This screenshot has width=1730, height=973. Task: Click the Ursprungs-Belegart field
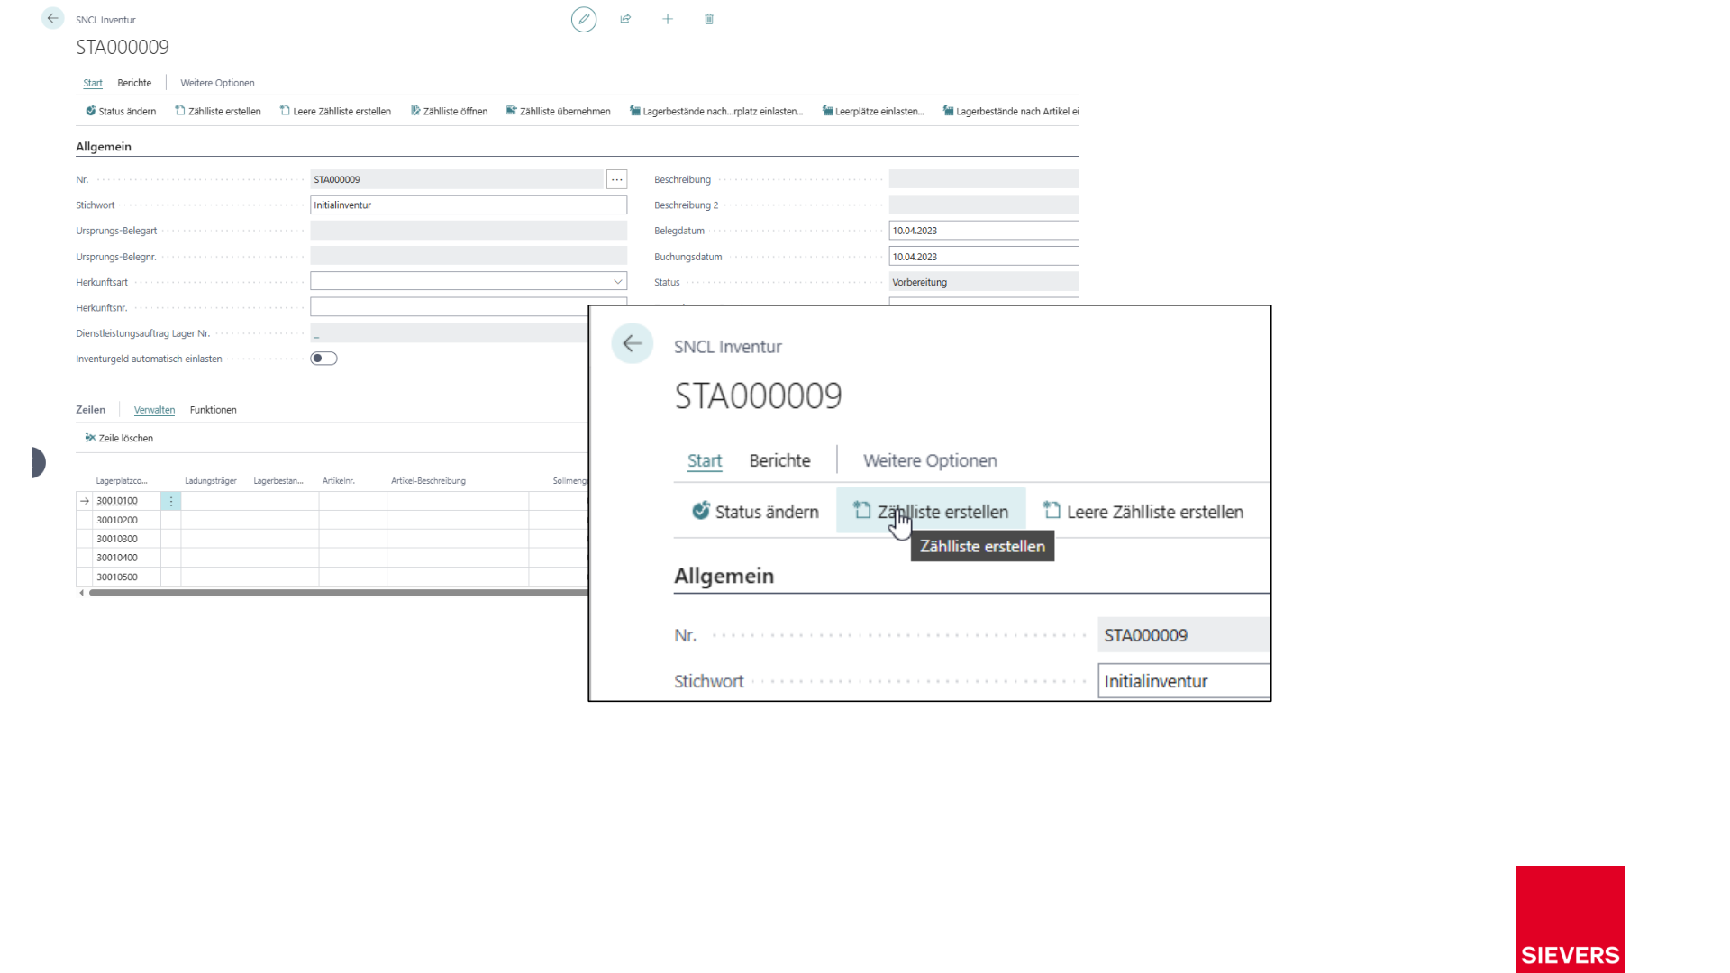click(x=469, y=231)
